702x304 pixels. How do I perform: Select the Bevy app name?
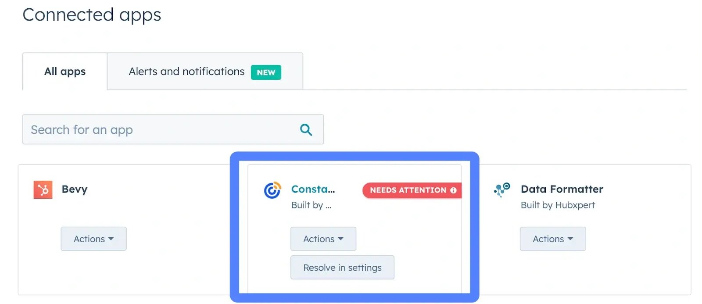tap(75, 189)
